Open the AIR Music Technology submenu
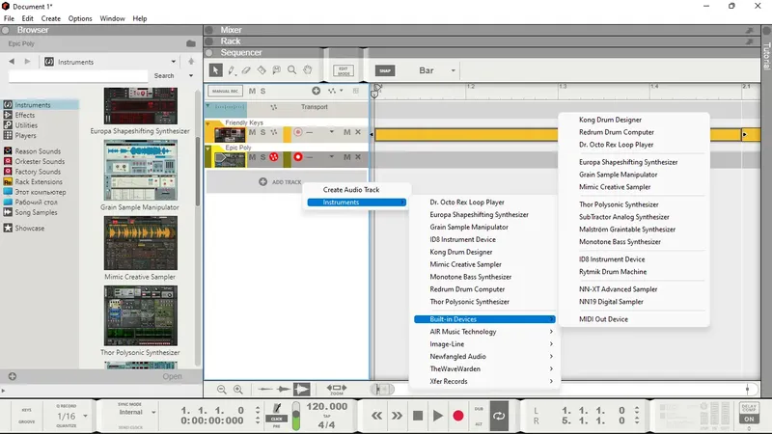This screenshot has height=434, width=772. pyautogui.click(x=484, y=332)
